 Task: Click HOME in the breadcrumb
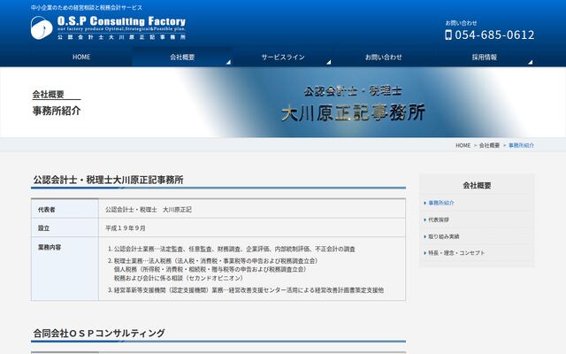[463, 145]
